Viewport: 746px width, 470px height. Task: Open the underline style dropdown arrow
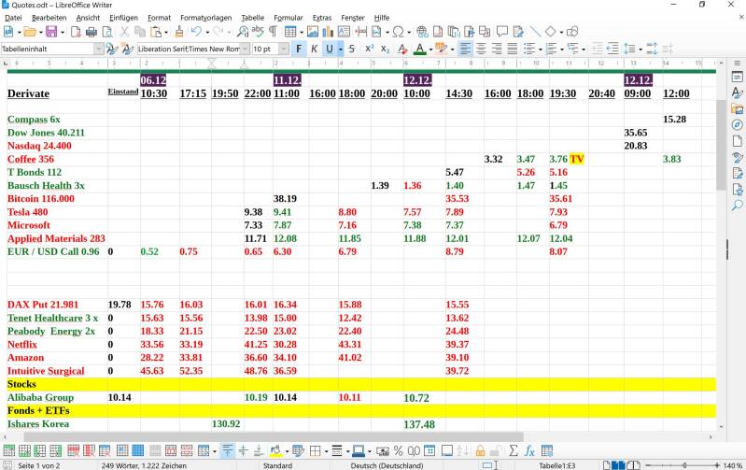[x=341, y=49]
